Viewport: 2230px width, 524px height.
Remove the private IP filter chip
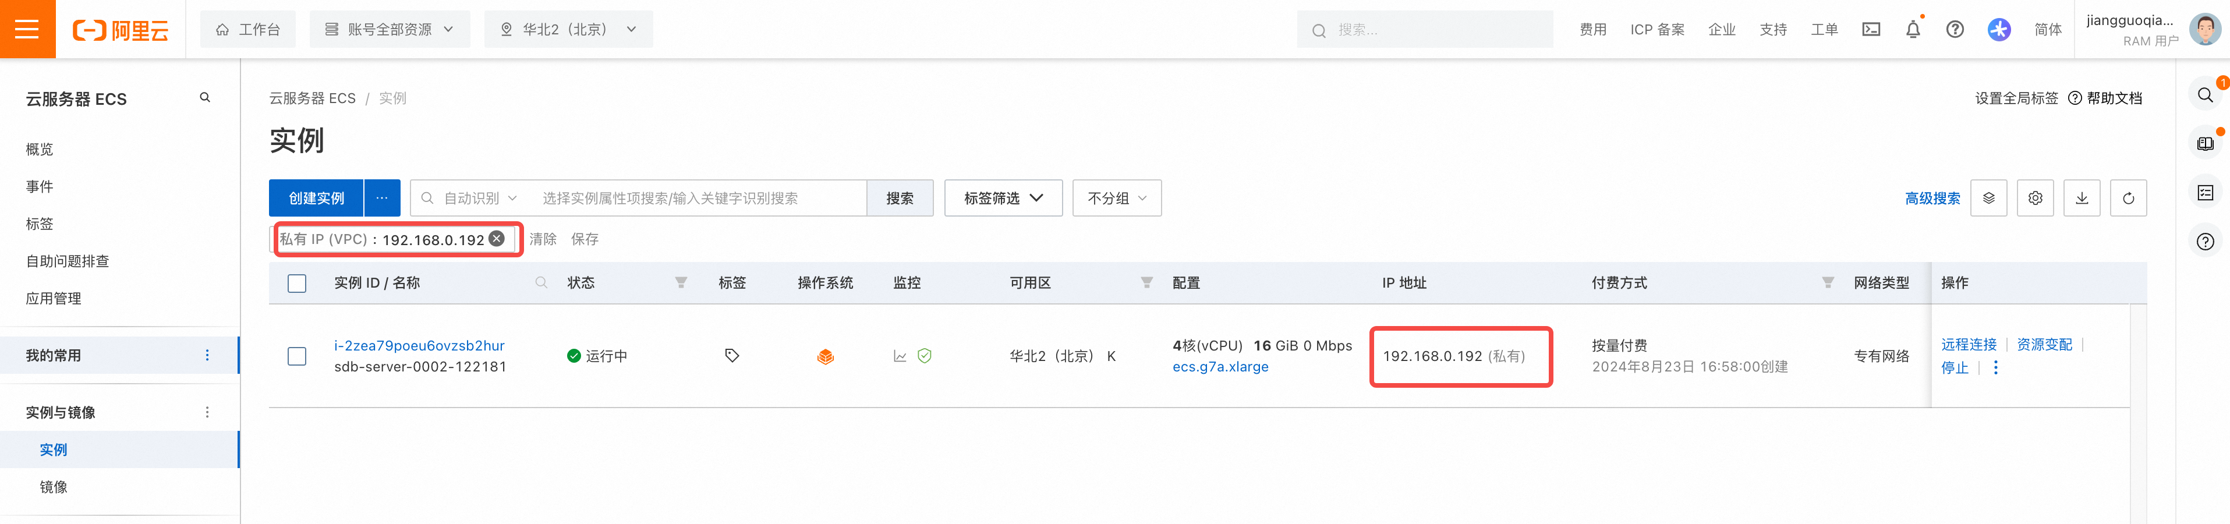(x=497, y=239)
